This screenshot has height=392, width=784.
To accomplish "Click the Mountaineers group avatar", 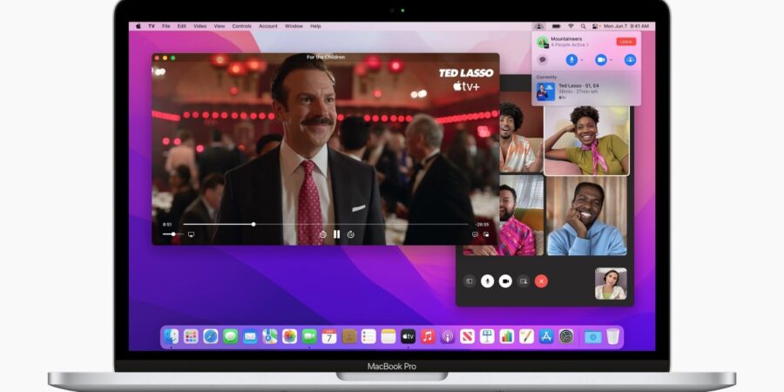I will (543, 42).
